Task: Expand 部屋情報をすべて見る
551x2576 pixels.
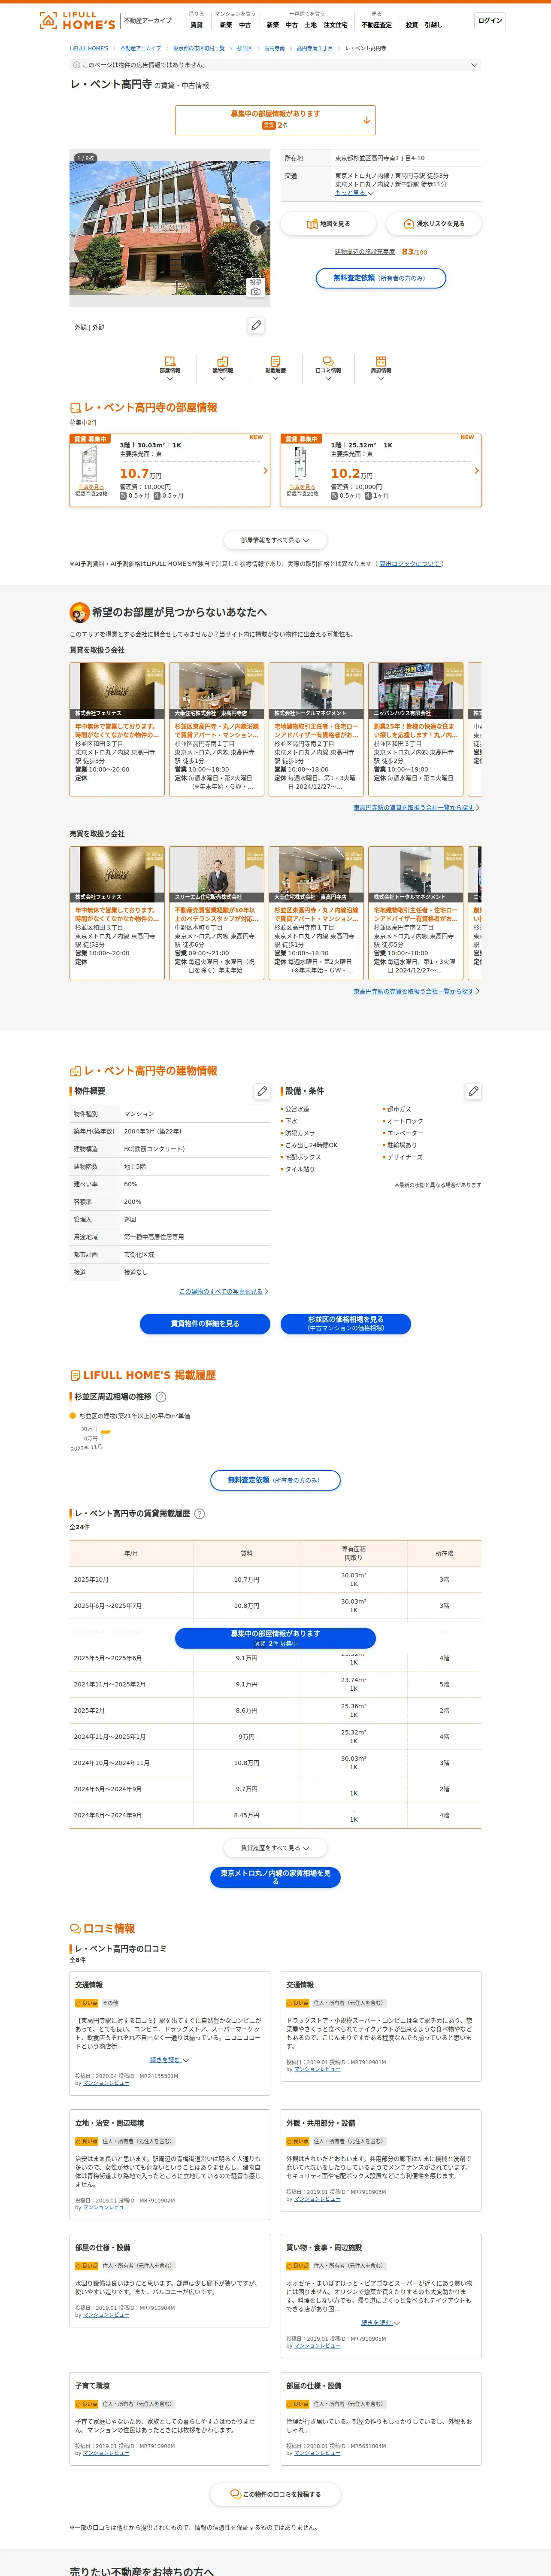Action: 275,540
